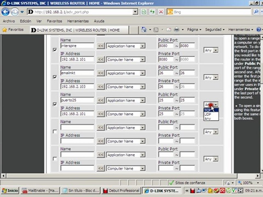The height and width of the screenshot is (197, 263).
Task: Switch to Sin título Bloc de notas taskbar window
Action: coord(81,191)
